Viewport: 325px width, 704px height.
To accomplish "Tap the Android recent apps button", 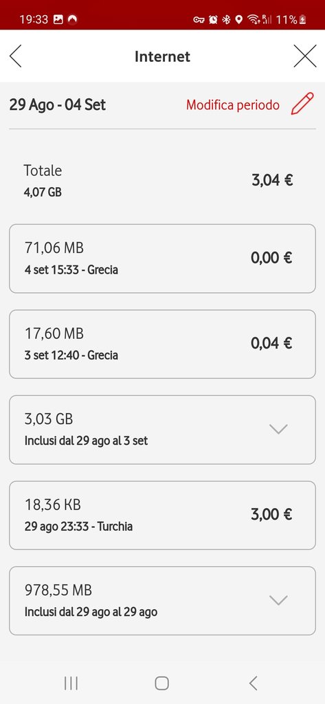I will [x=71, y=683].
